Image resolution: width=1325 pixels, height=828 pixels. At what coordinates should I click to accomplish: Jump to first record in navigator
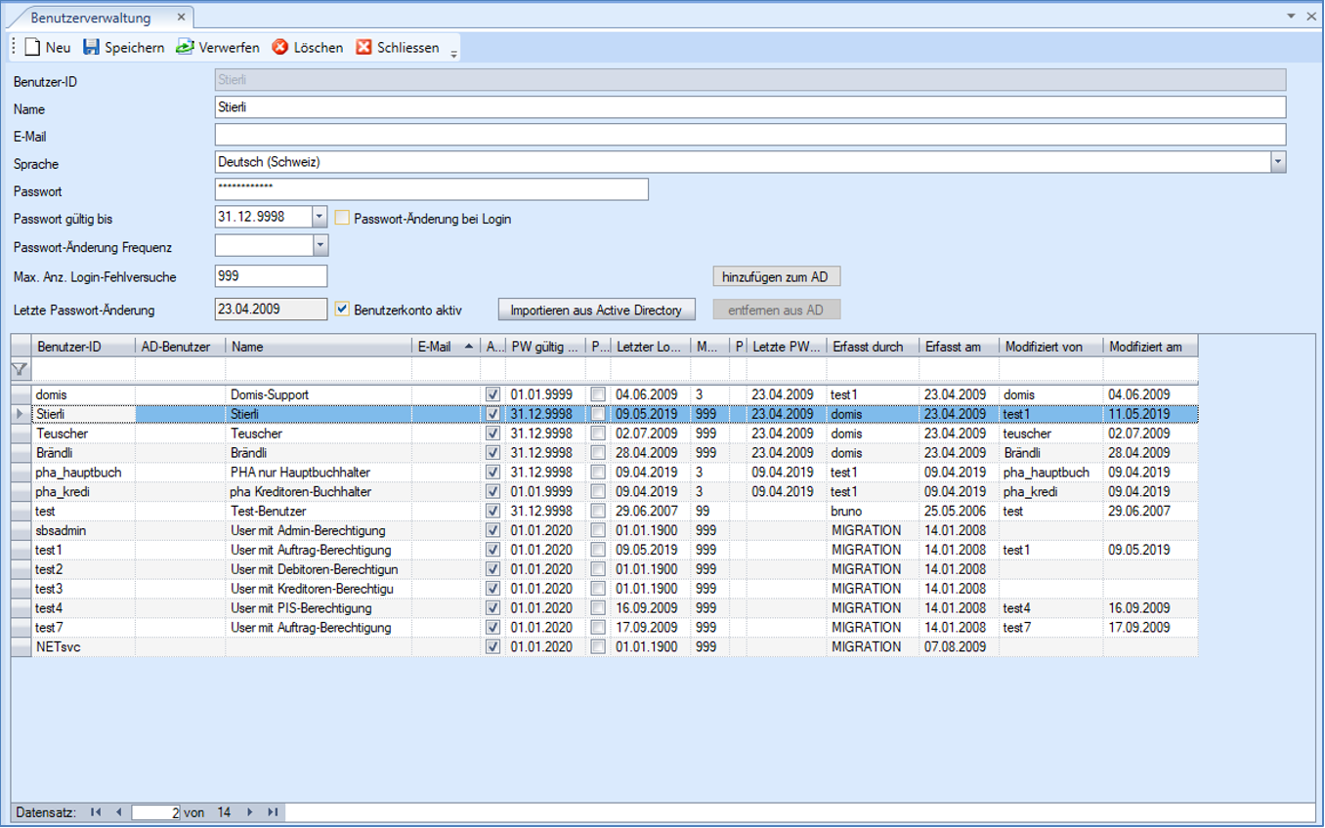[x=96, y=811]
